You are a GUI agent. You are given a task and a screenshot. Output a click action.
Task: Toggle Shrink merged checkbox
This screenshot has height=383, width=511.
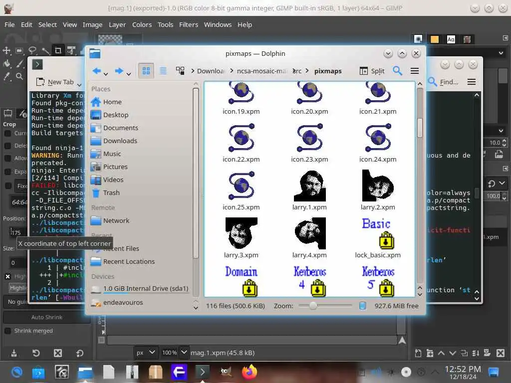pos(8,331)
